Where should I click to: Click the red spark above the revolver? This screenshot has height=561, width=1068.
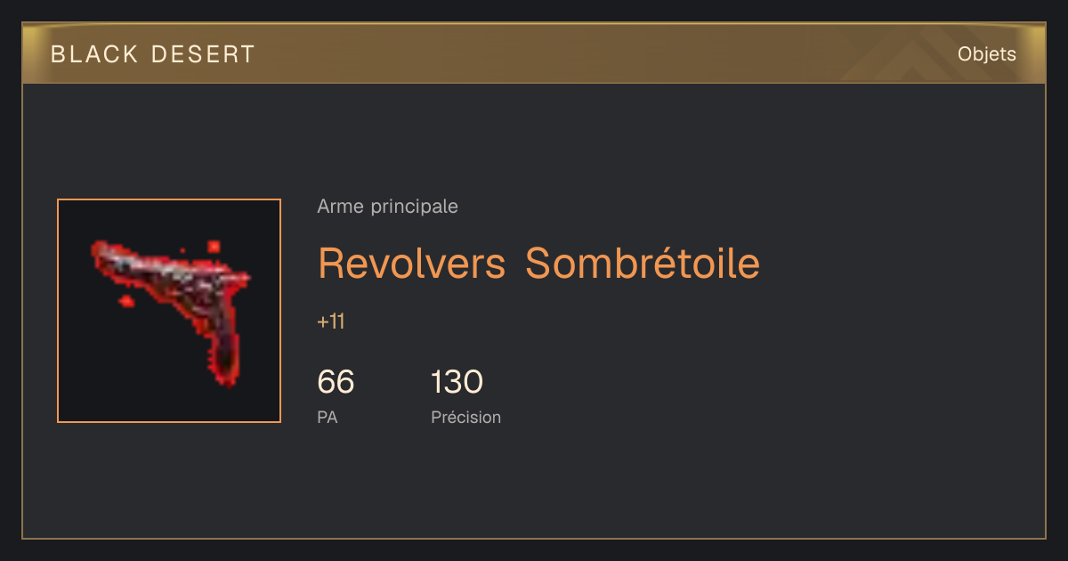(214, 246)
